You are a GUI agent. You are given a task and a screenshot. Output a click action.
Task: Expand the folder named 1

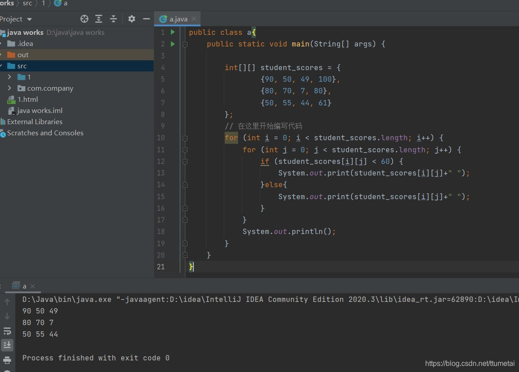(x=9, y=77)
